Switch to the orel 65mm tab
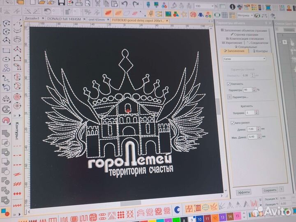The height and width of the screenshot is (222, 296). [97, 19]
